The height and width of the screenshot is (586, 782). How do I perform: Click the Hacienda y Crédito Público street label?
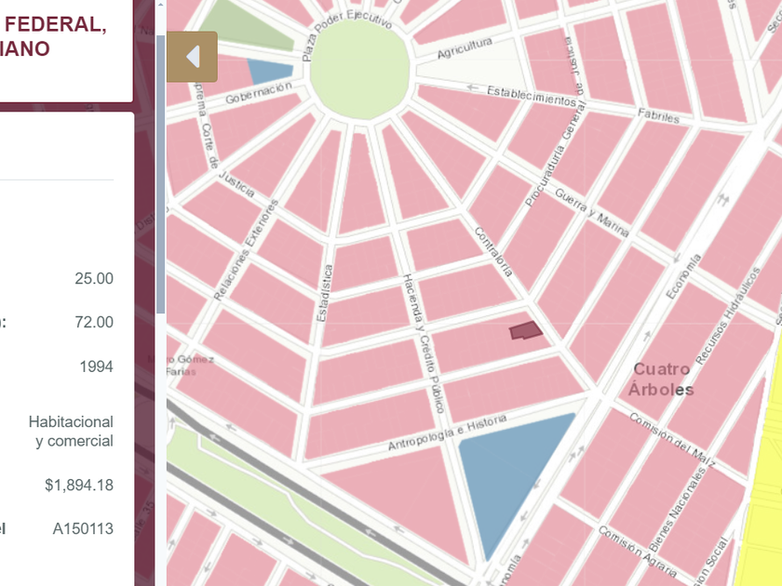coord(424,343)
